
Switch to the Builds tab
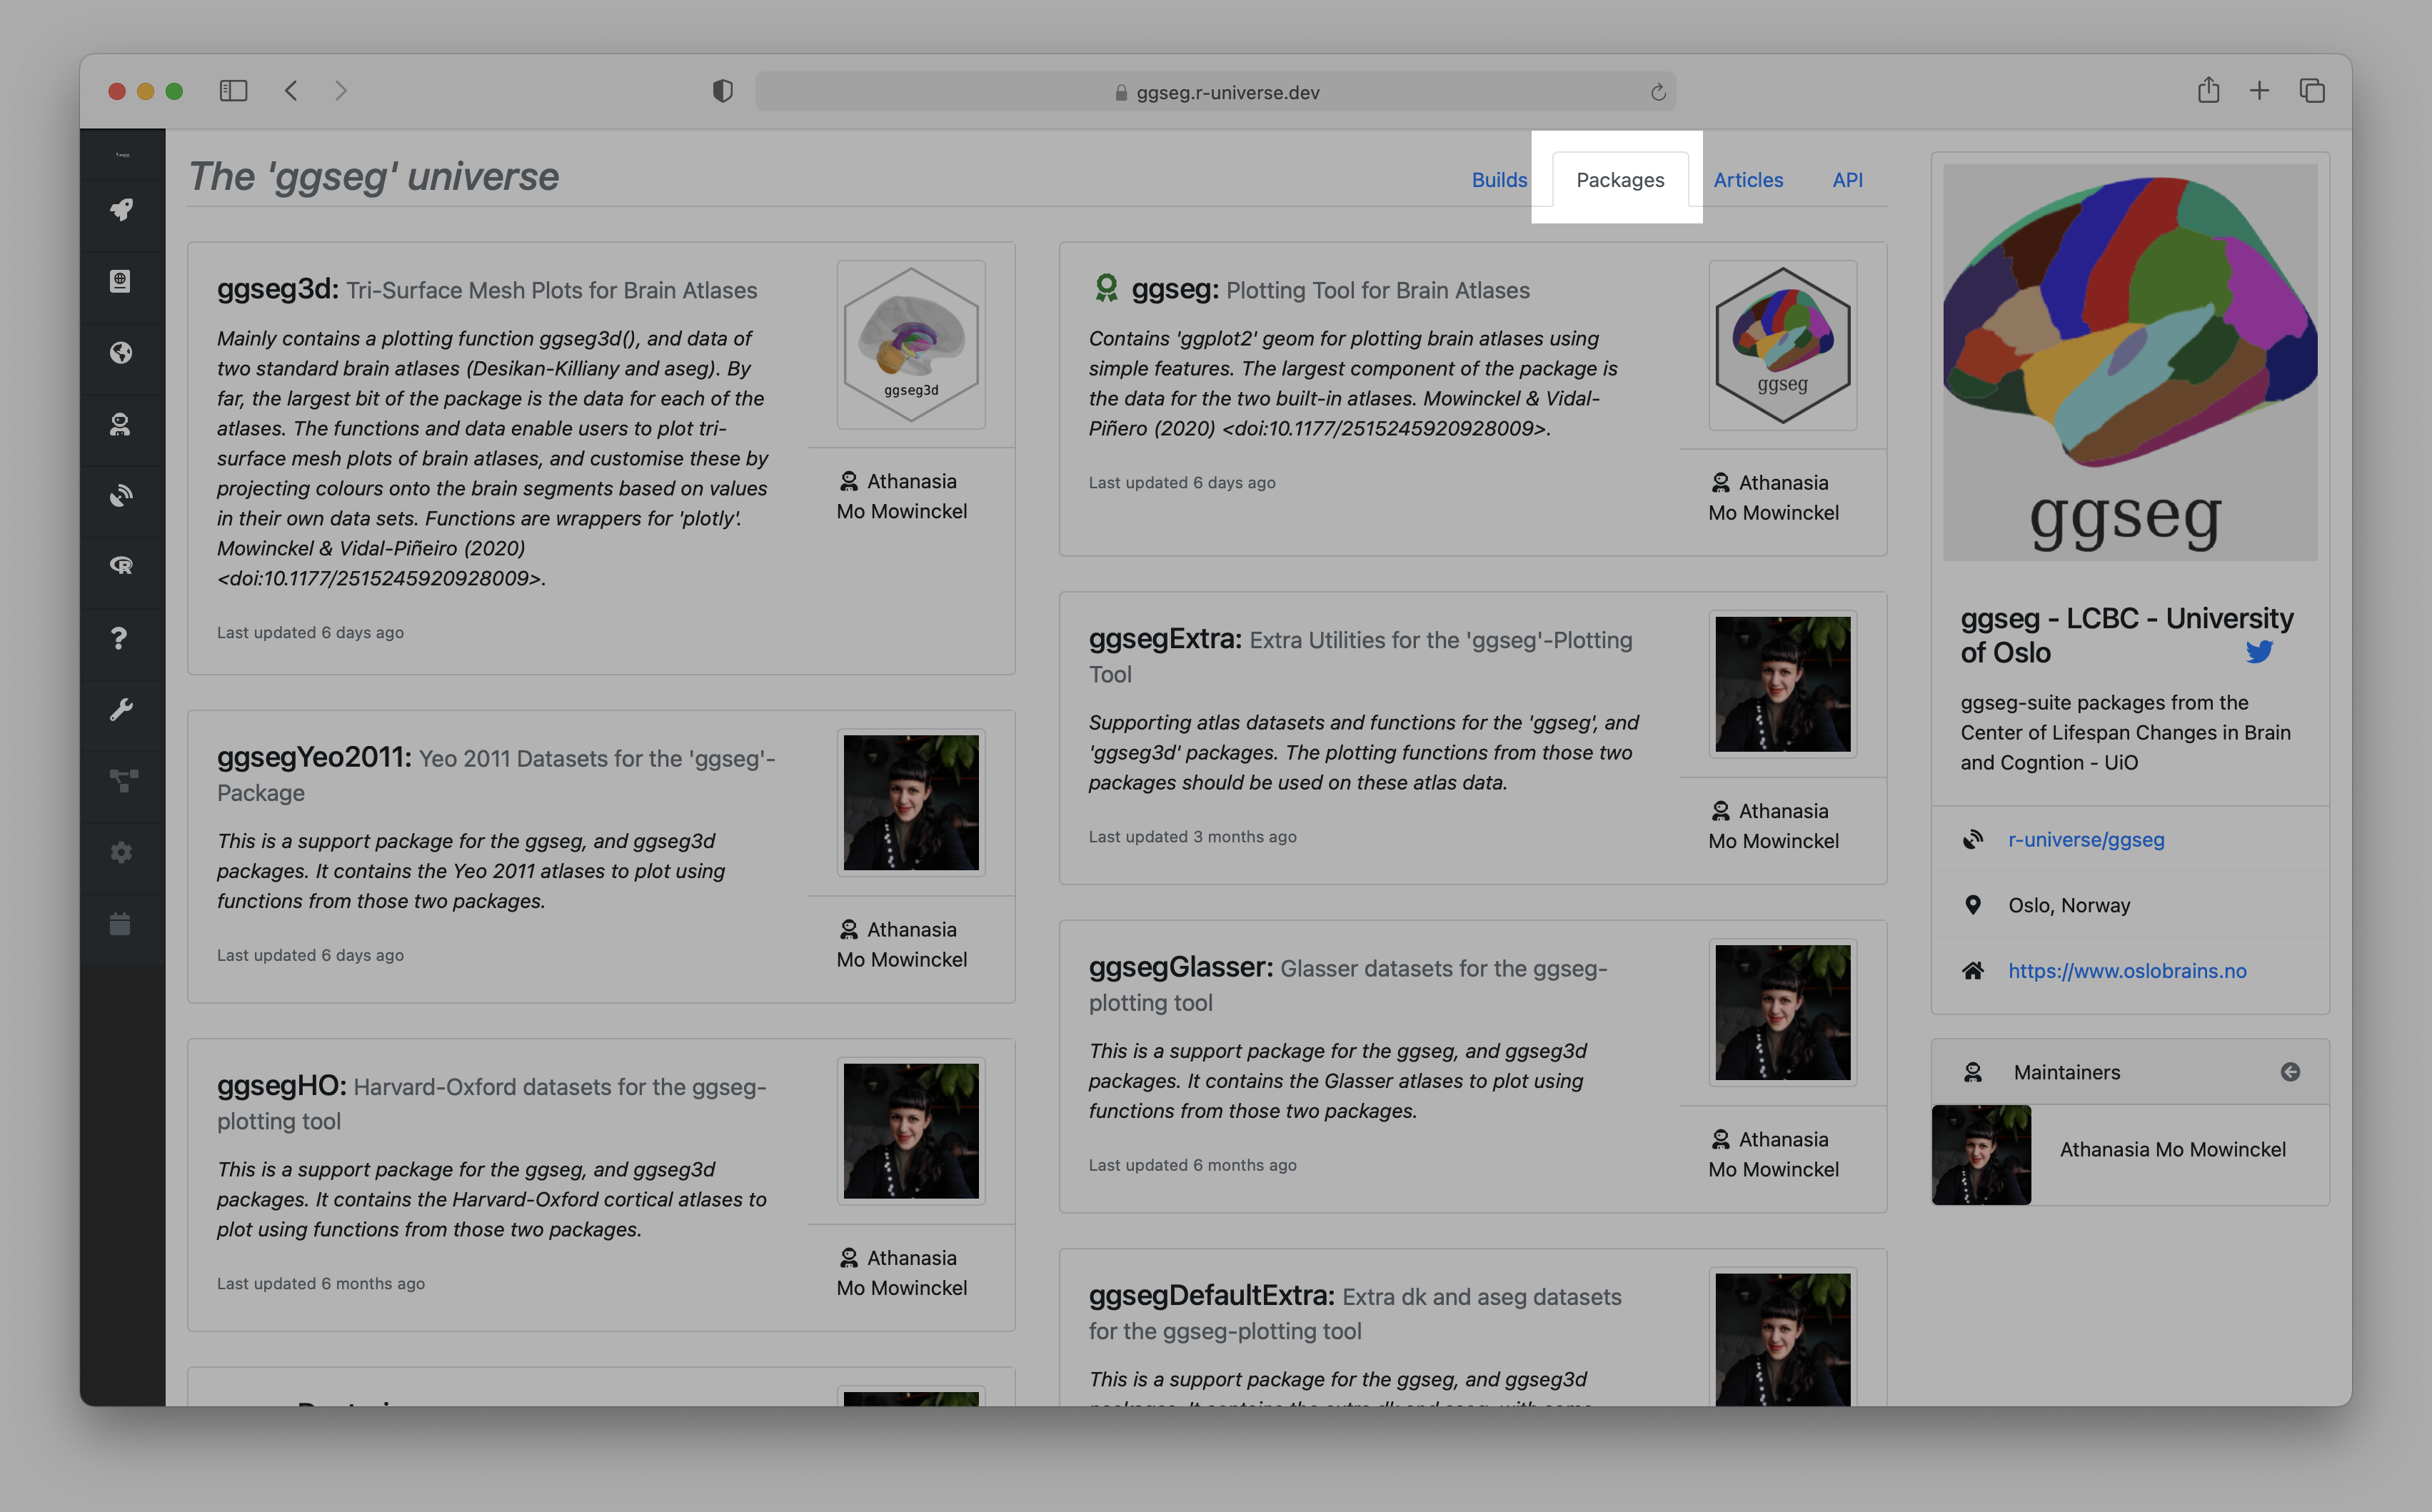[x=1499, y=180]
